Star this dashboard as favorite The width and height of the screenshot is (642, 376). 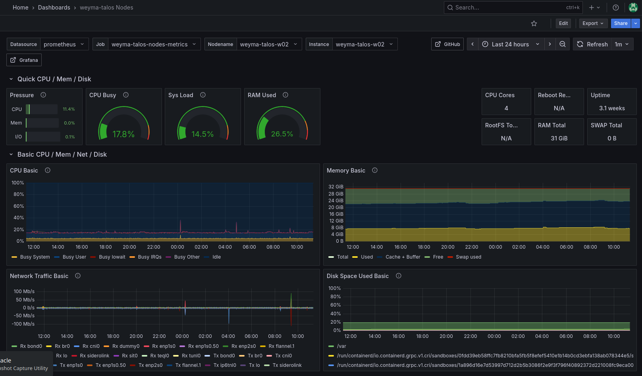pos(534,23)
